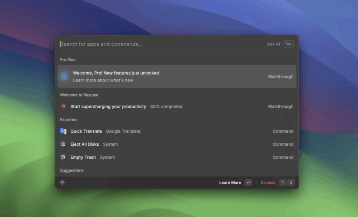Click the caret up key icon
Screen dimensions: 358x217
click(282, 182)
